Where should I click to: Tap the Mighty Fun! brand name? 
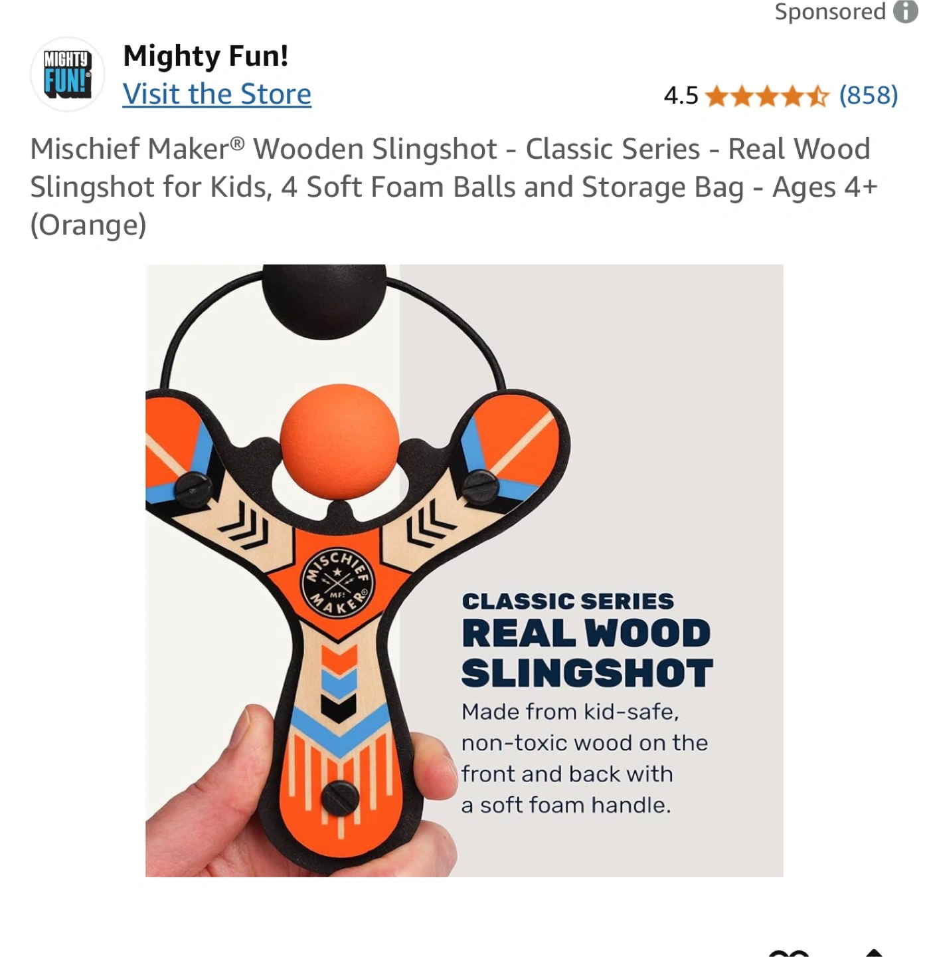tap(206, 56)
